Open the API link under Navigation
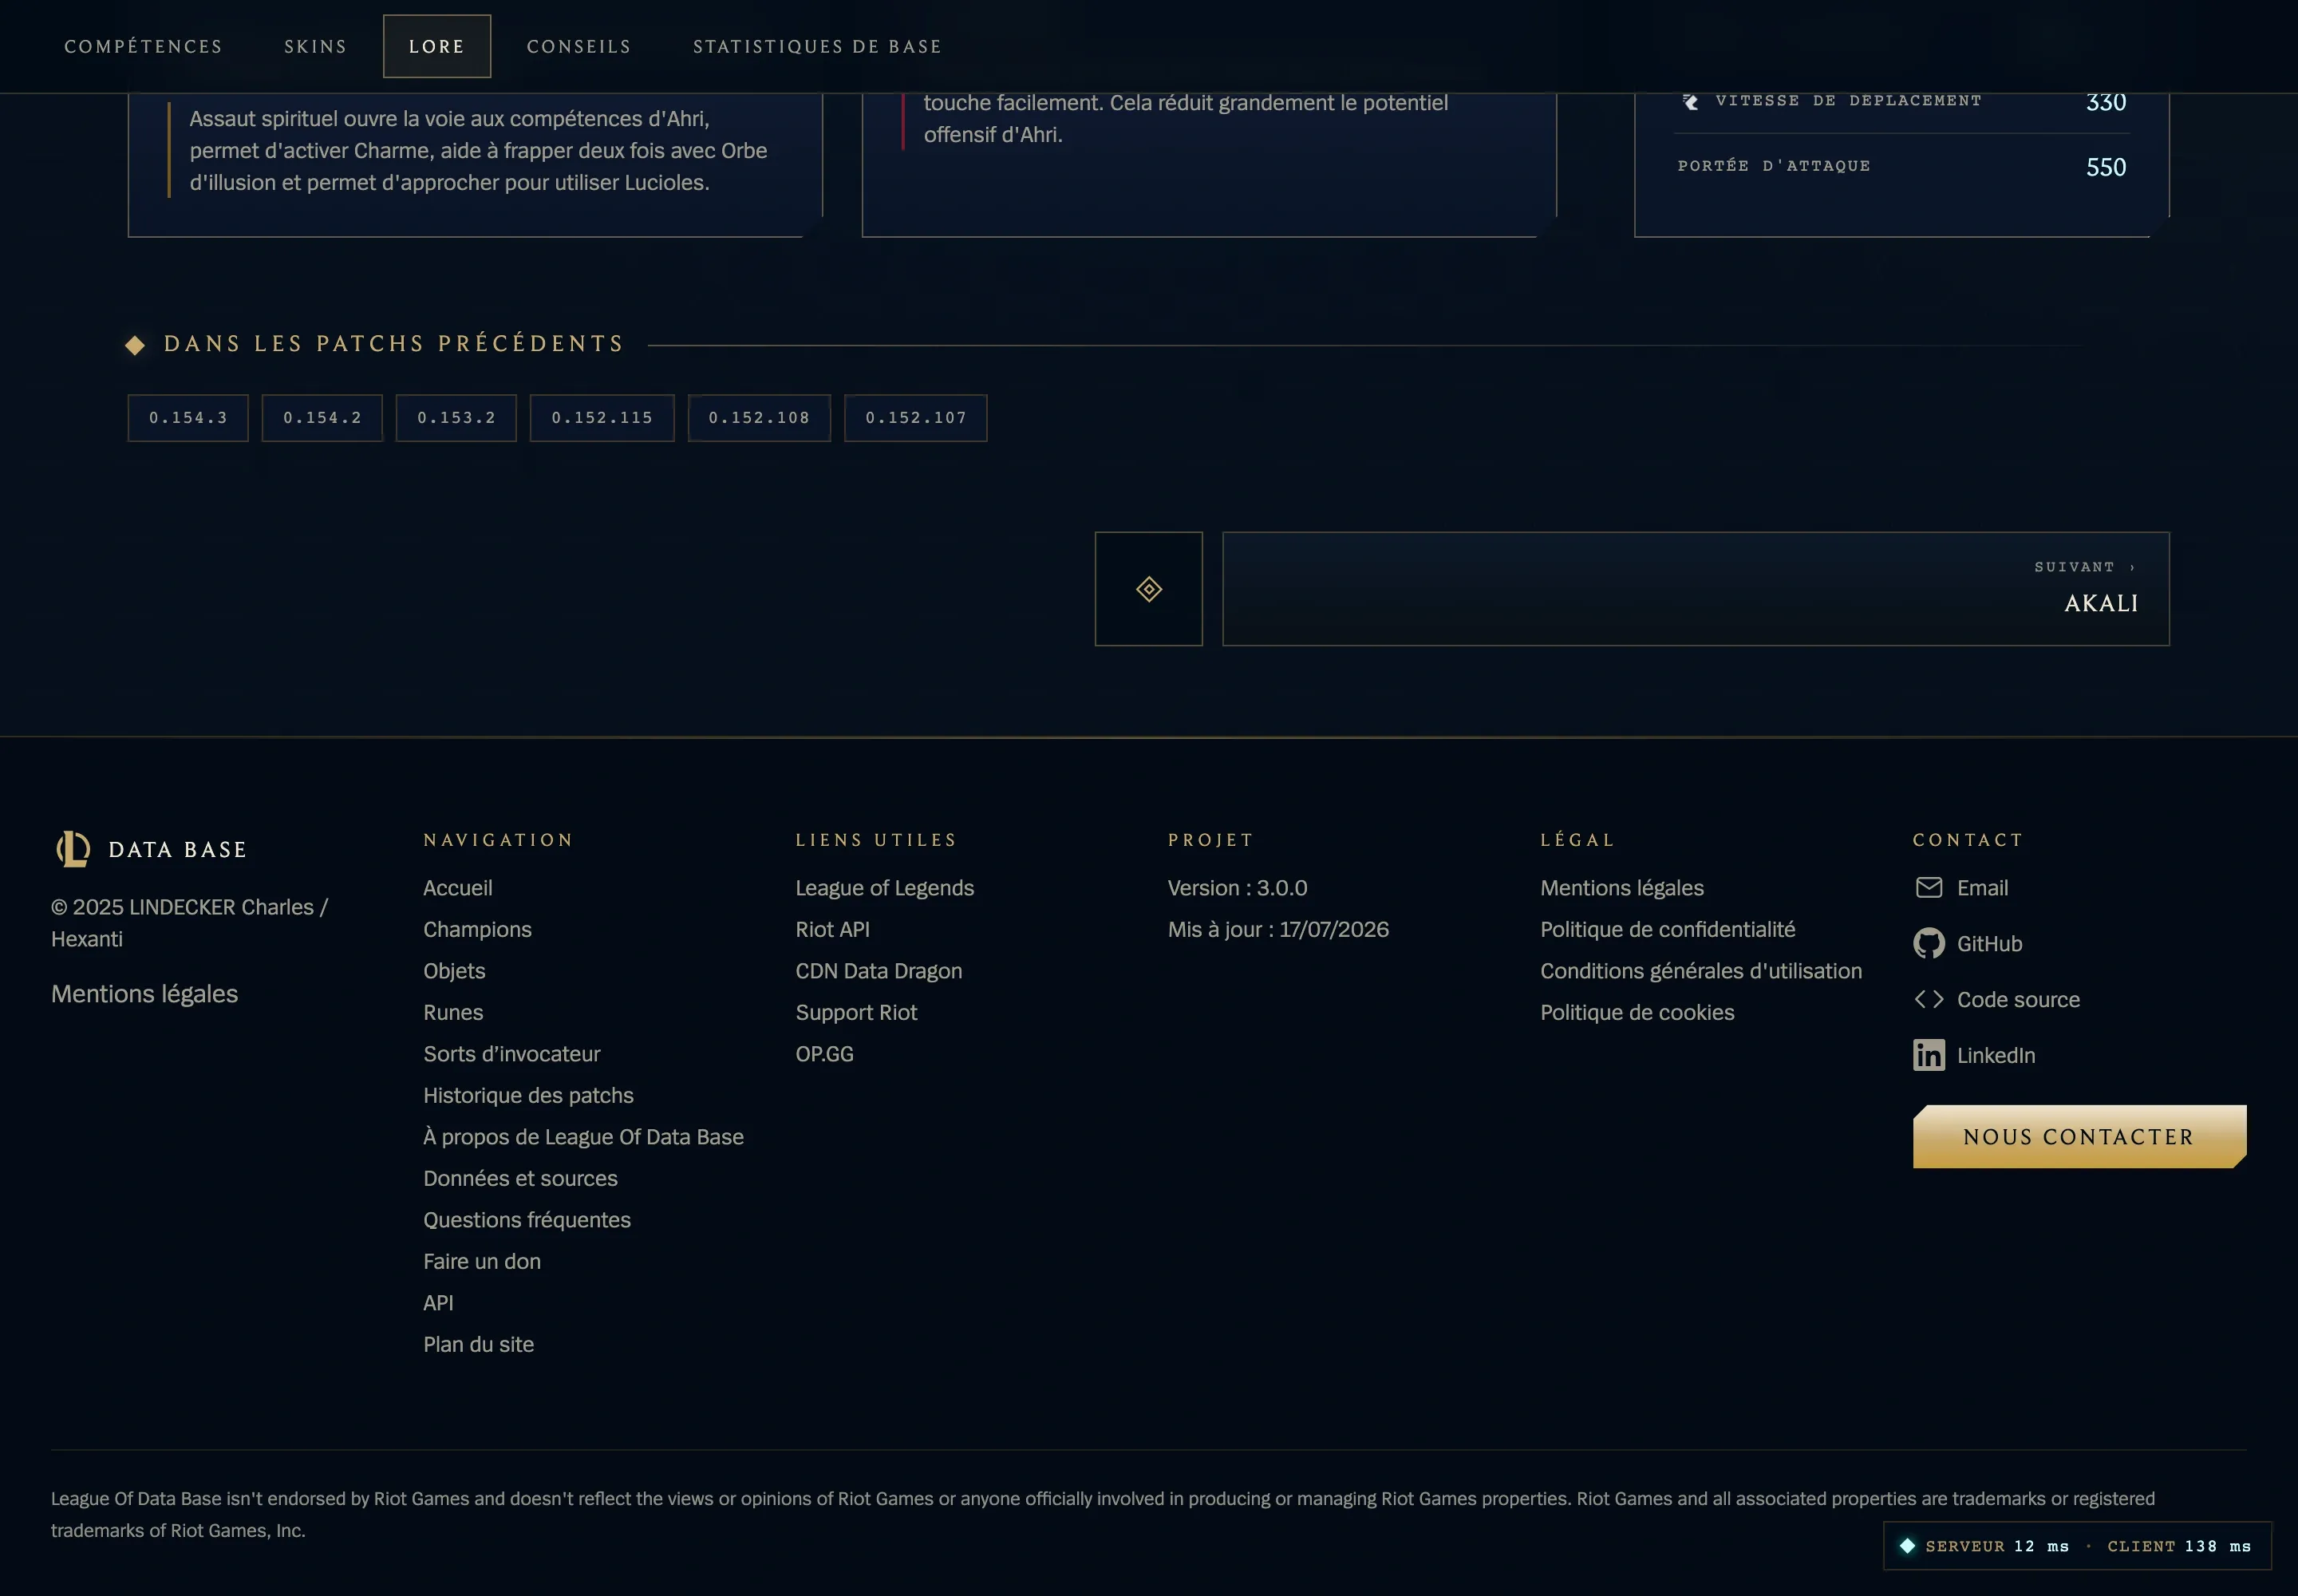Viewport: 2298px width, 1596px height. tap(438, 1303)
